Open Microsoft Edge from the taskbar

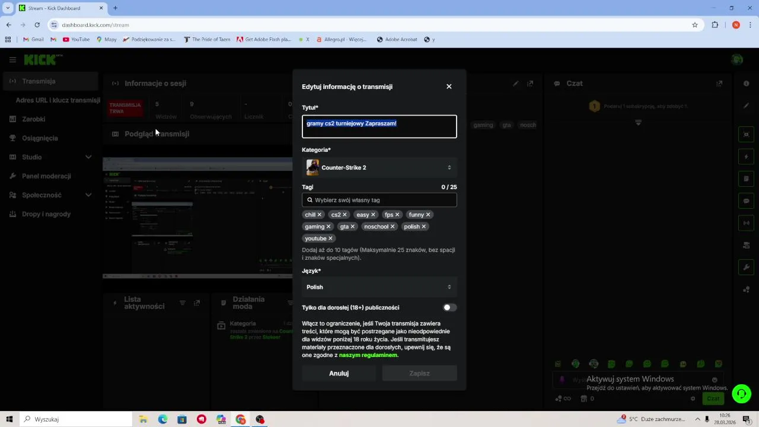point(162,419)
